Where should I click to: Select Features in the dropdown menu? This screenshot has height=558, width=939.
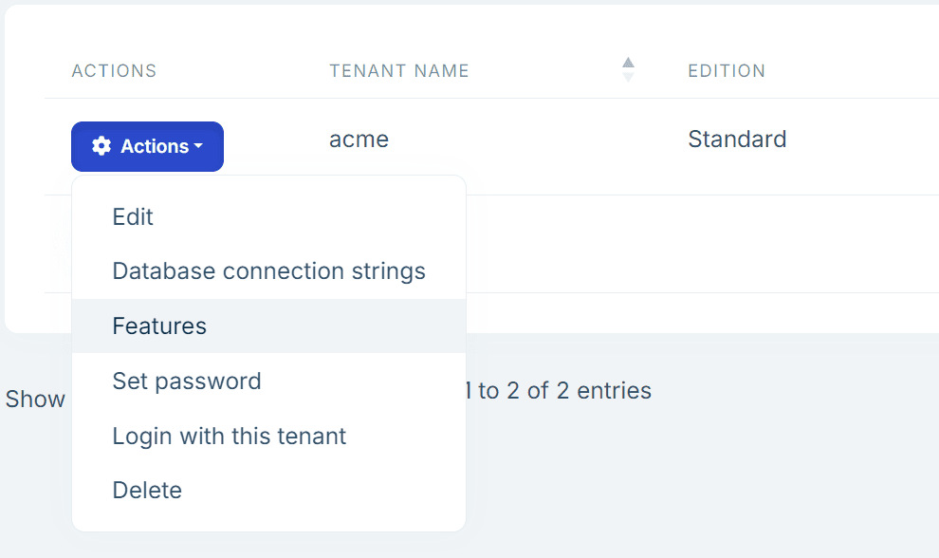(x=159, y=326)
